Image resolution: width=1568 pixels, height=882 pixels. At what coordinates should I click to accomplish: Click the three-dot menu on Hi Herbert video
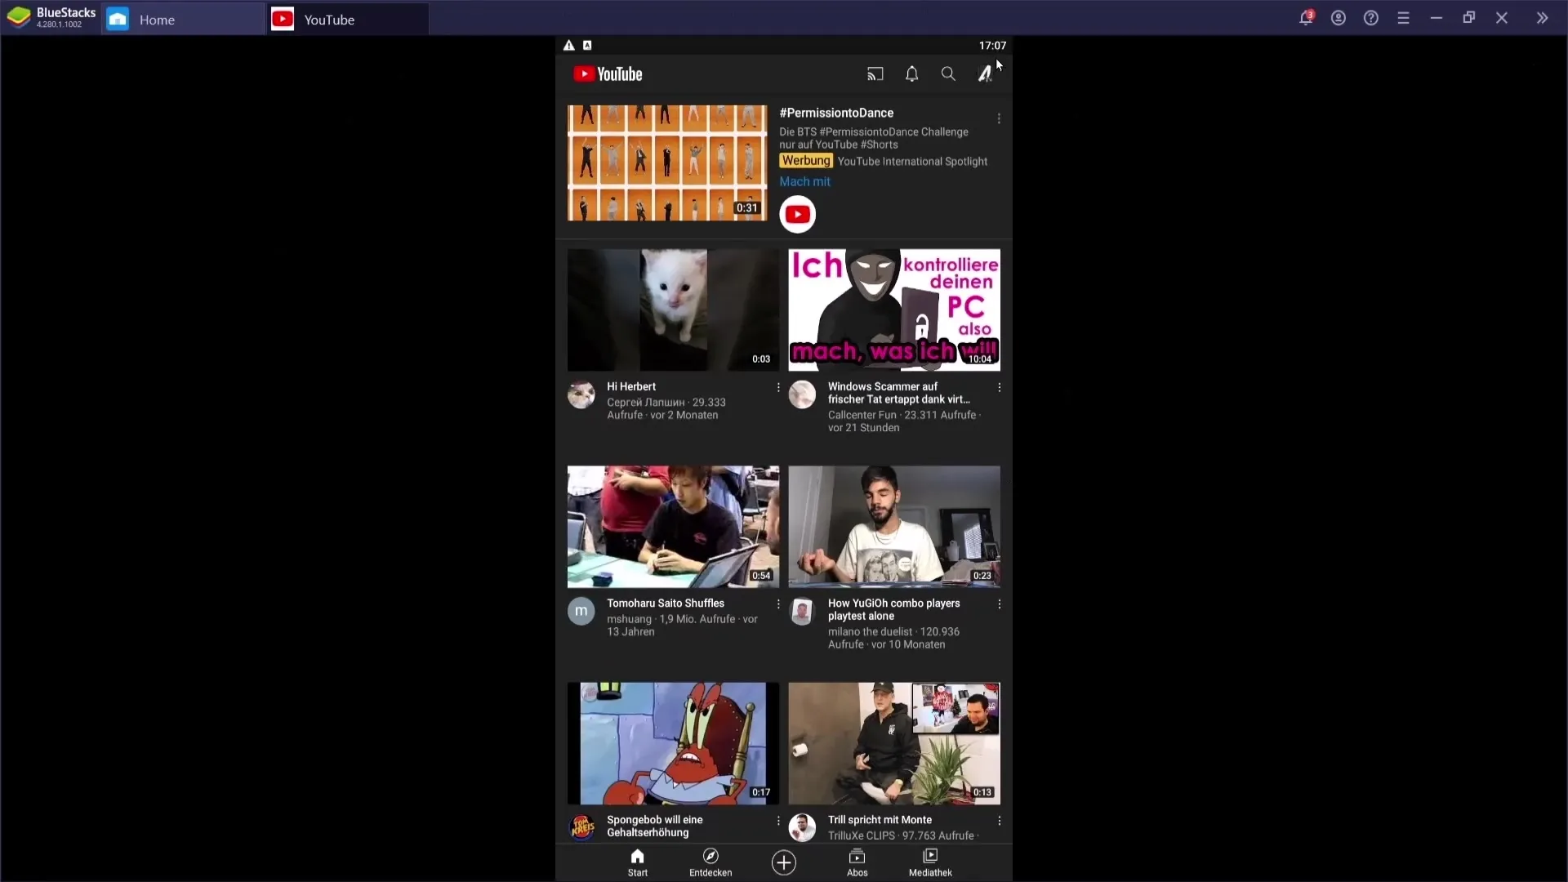coord(778,388)
